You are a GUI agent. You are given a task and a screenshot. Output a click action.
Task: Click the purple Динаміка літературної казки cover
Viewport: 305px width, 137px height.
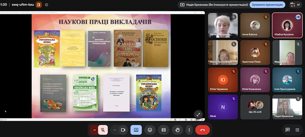tap(99, 49)
